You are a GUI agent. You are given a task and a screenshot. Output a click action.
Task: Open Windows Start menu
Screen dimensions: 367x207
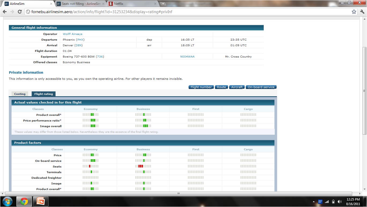pos(7,201)
